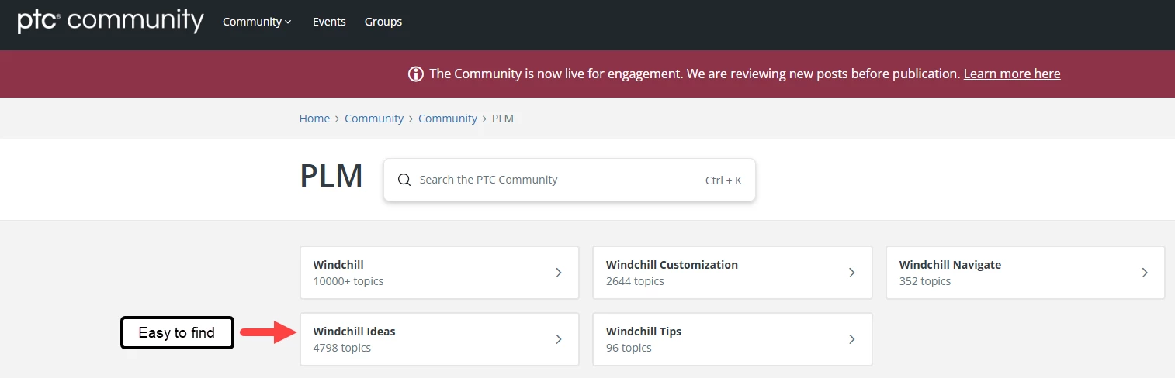The image size is (1175, 378).
Task: Open the Windchill Ideas card
Action: click(x=439, y=339)
